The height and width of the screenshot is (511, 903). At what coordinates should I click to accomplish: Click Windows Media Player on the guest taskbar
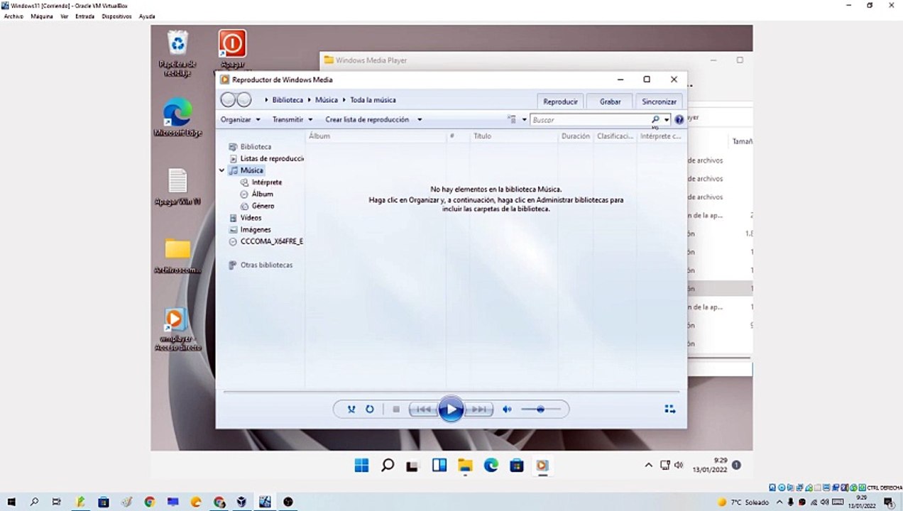tap(542, 466)
